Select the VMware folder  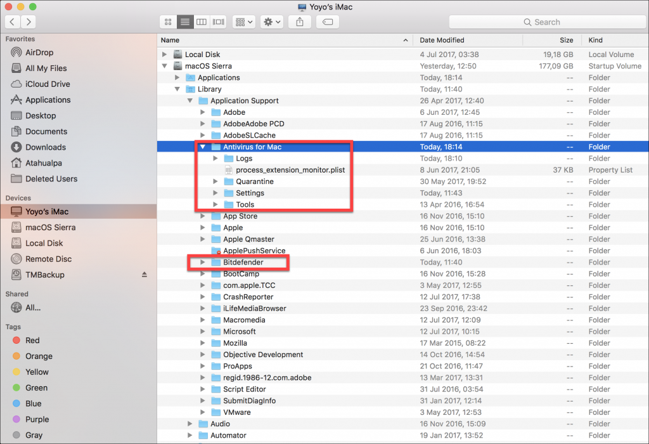pos(402,412)
